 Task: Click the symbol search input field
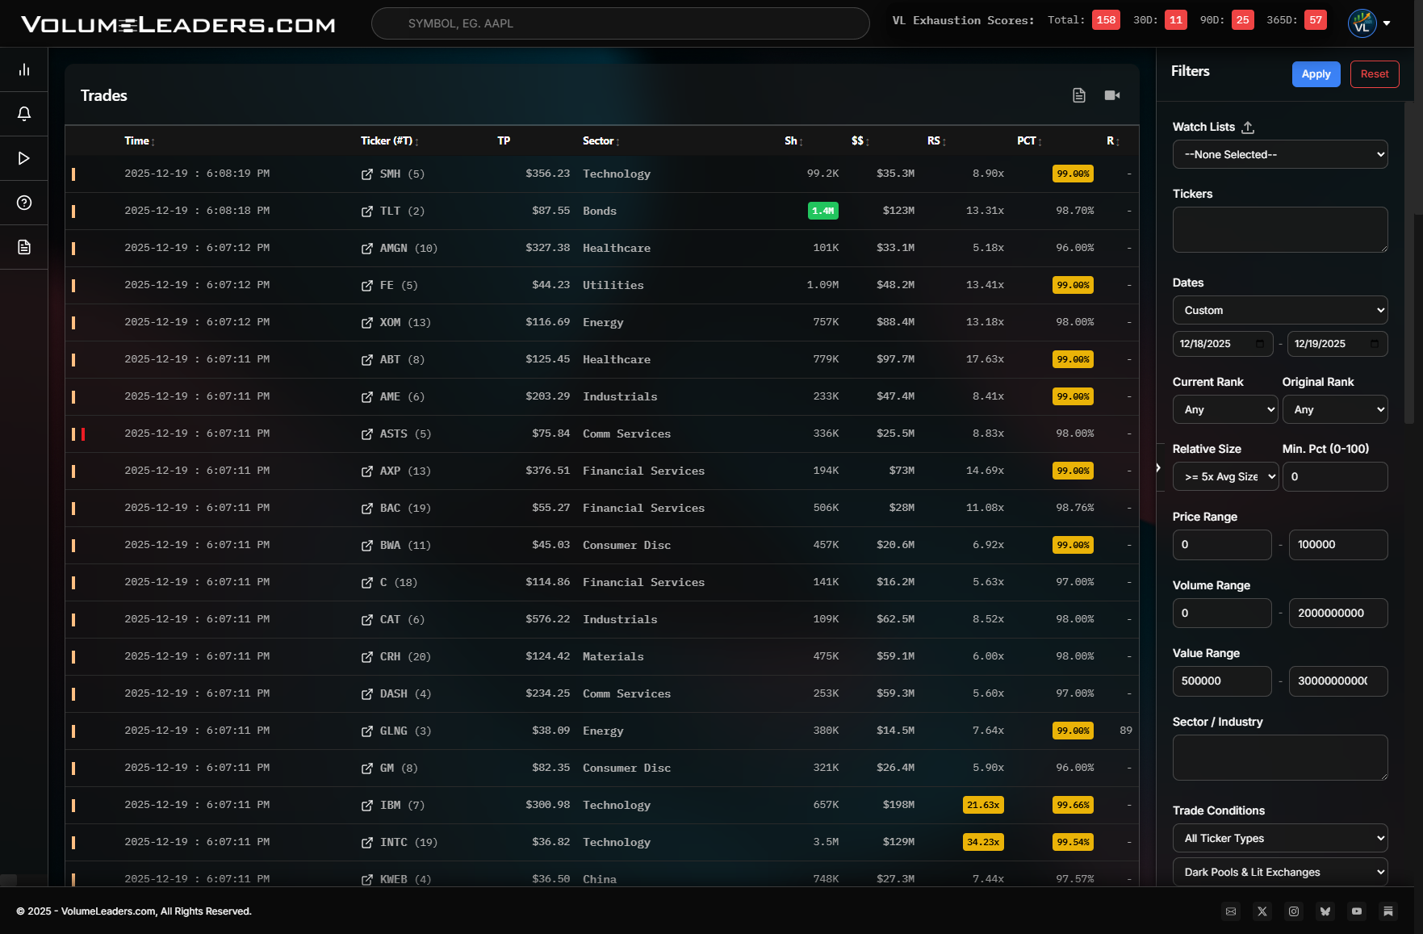coord(620,23)
